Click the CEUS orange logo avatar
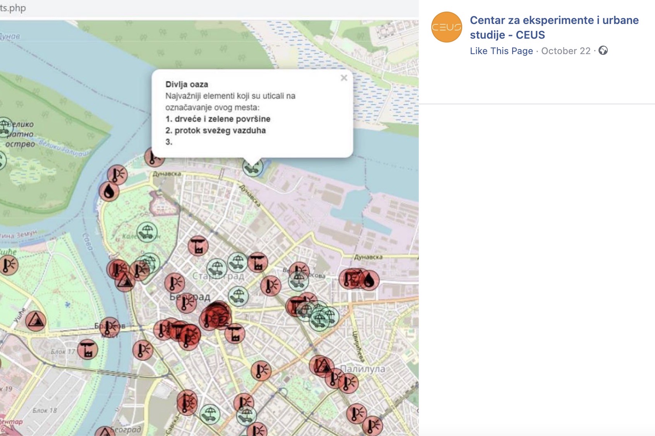This screenshot has height=436, width=655. click(446, 27)
